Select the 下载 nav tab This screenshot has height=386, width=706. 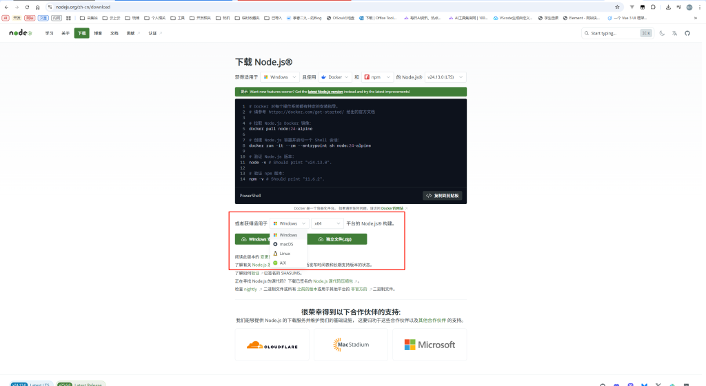pos(81,33)
